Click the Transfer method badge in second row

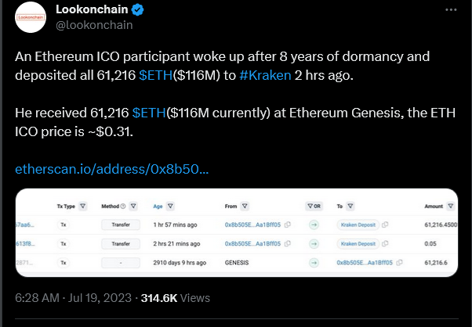[121, 243]
